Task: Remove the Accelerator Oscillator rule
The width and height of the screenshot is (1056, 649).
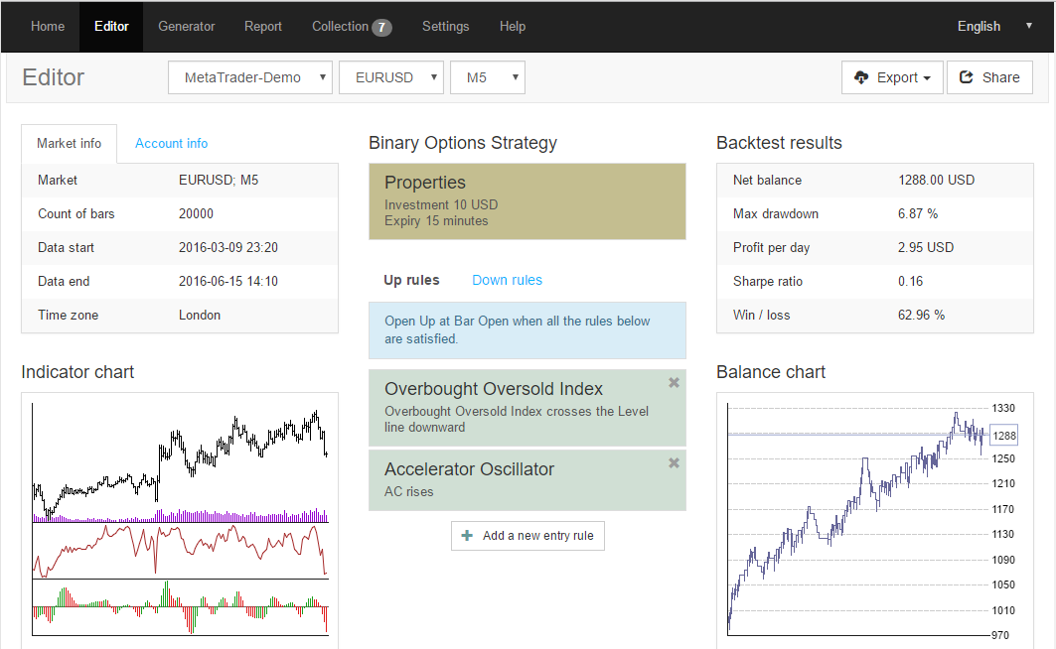Action: (x=674, y=463)
